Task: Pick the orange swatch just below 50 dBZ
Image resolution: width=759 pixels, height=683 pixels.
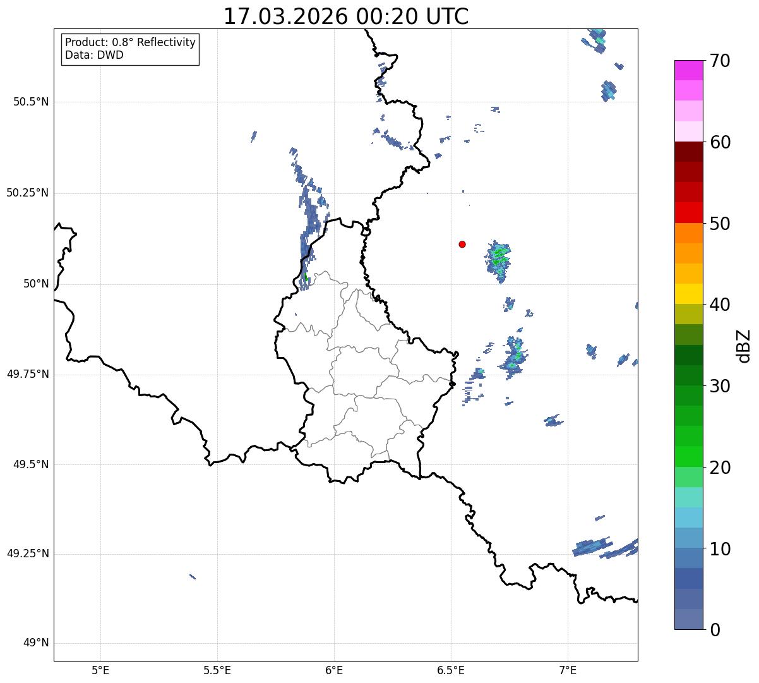Action: tap(689, 233)
